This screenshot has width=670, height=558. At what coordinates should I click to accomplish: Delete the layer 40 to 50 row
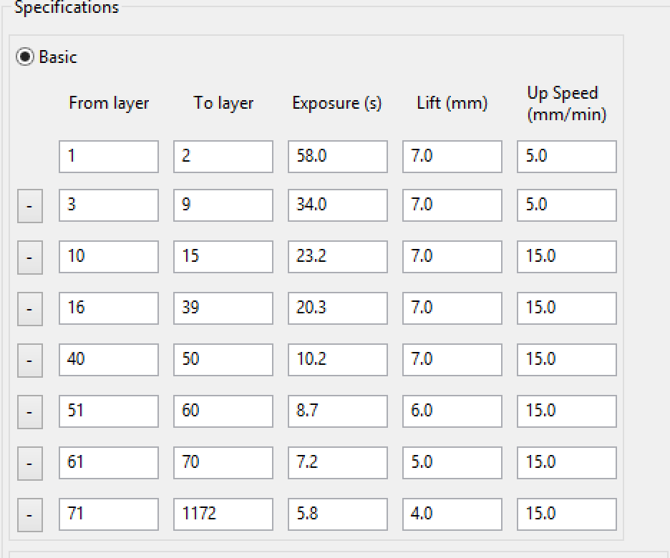[x=29, y=361]
